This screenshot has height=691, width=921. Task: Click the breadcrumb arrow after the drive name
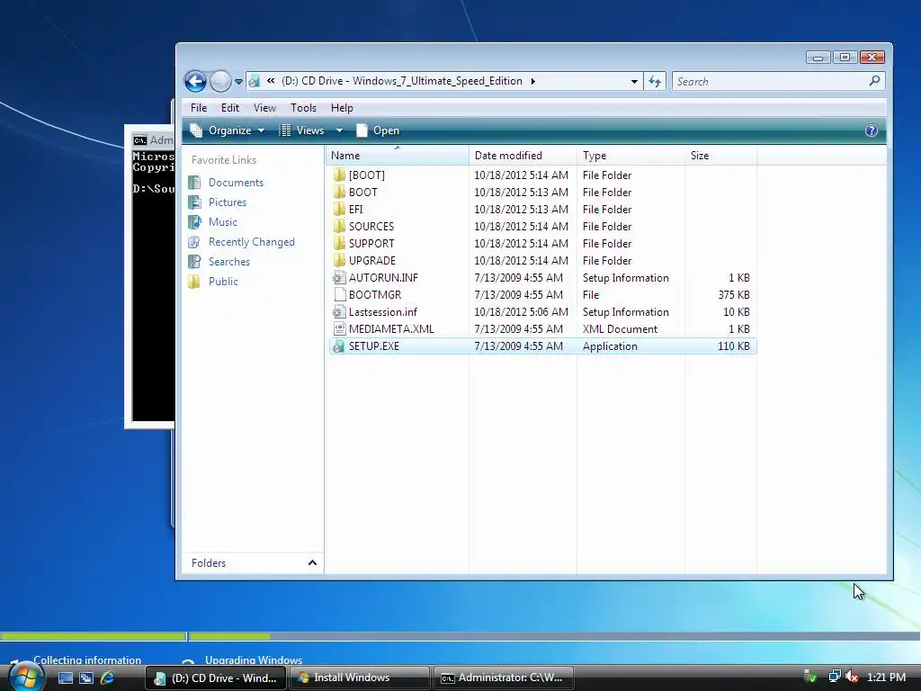tap(532, 81)
